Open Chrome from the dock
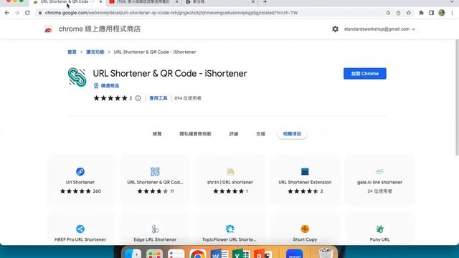The image size is (459, 258). pos(198,253)
